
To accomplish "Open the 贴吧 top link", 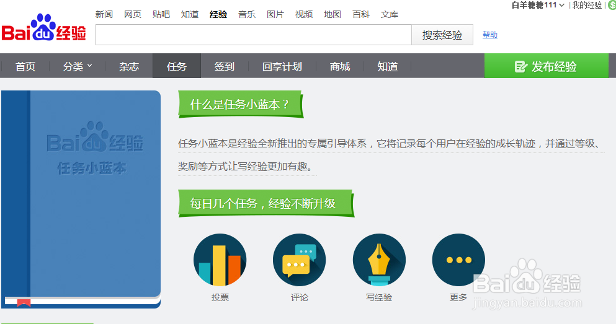I will click(161, 14).
